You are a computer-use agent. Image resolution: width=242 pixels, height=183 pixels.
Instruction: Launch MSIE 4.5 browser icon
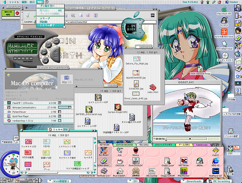(x=216, y=161)
